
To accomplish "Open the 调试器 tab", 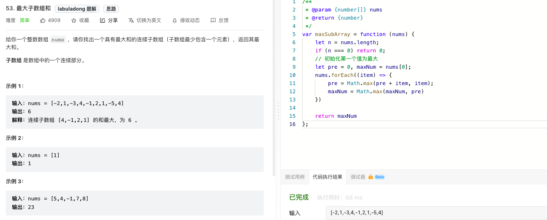I will point(358,177).
